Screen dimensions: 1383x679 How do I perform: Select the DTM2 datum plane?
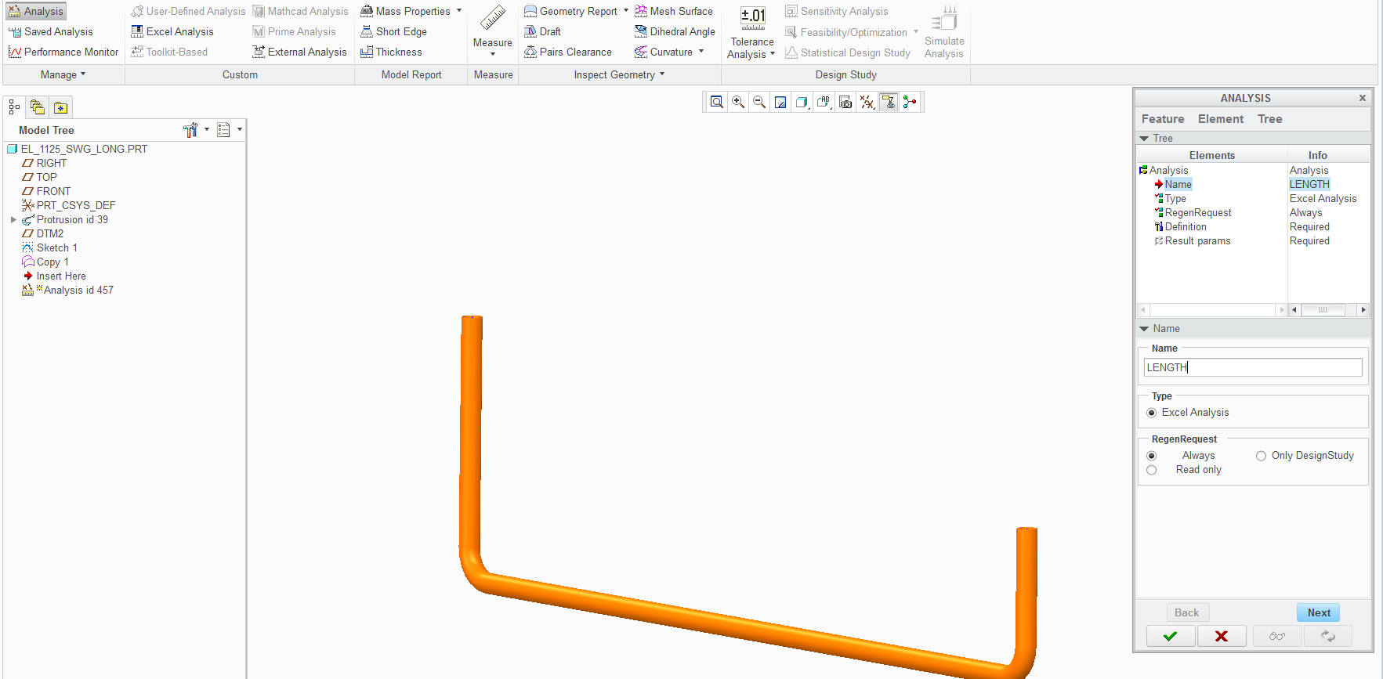(50, 234)
